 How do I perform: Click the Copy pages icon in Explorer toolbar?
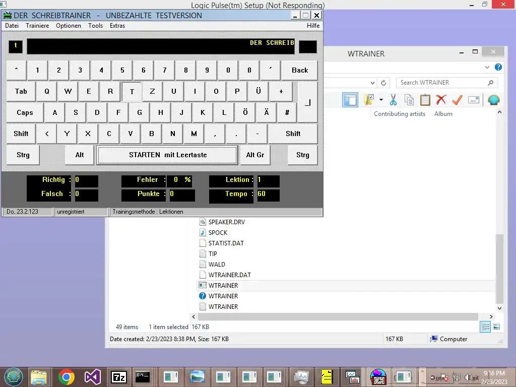[x=409, y=100]
